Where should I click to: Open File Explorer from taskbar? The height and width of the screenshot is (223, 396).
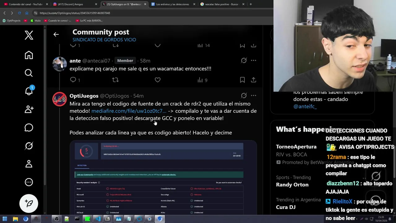point(15,219)
